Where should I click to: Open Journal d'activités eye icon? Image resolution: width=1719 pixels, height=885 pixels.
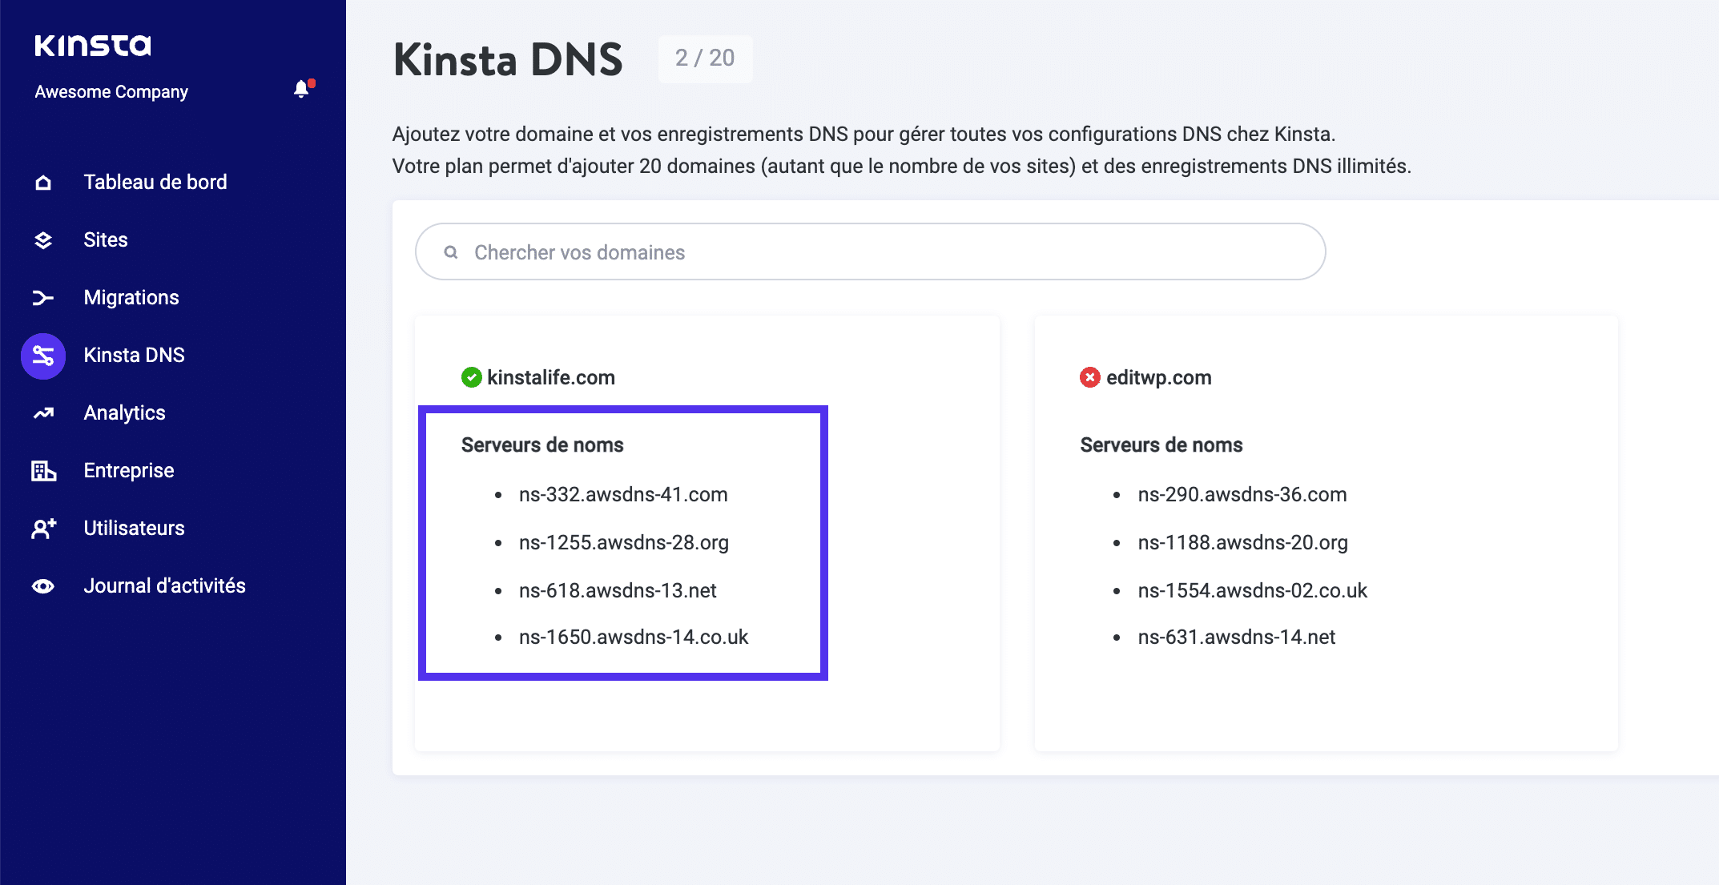click(42, 585)
